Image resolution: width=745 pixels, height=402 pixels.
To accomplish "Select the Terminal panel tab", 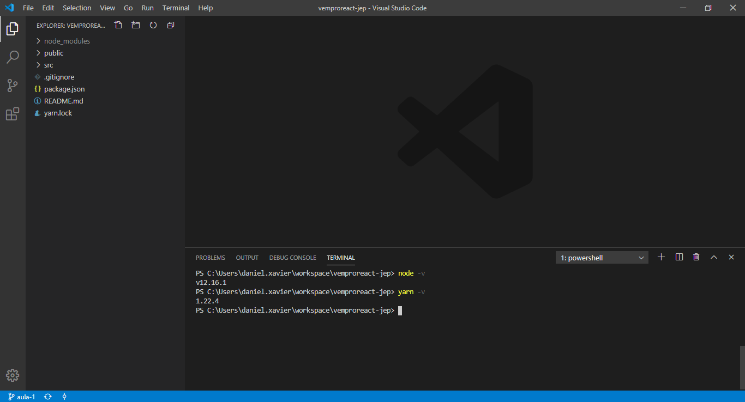I will [341, 258].
